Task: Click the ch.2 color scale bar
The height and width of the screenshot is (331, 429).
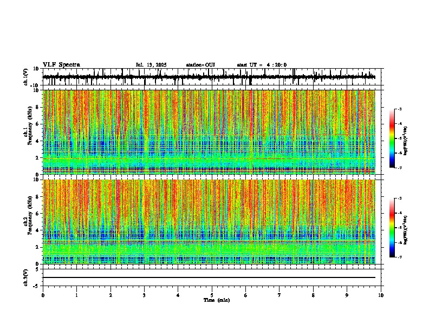Action: [392, 228]
